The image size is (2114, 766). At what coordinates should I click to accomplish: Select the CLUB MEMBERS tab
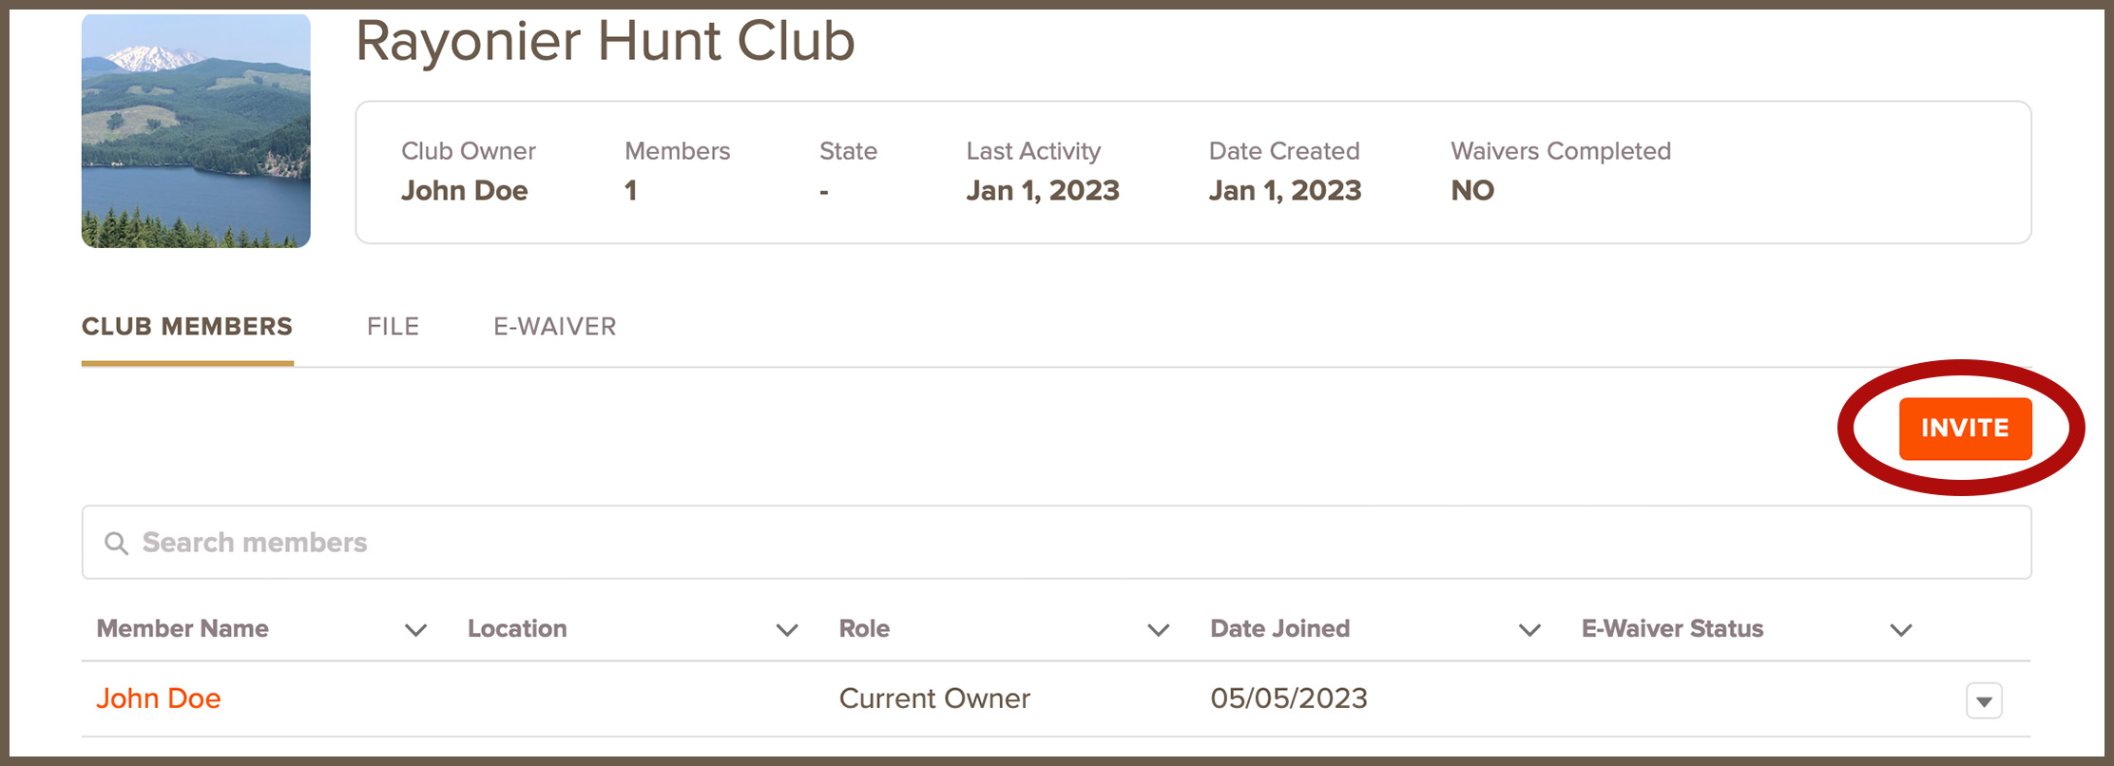tap(186, 326)
